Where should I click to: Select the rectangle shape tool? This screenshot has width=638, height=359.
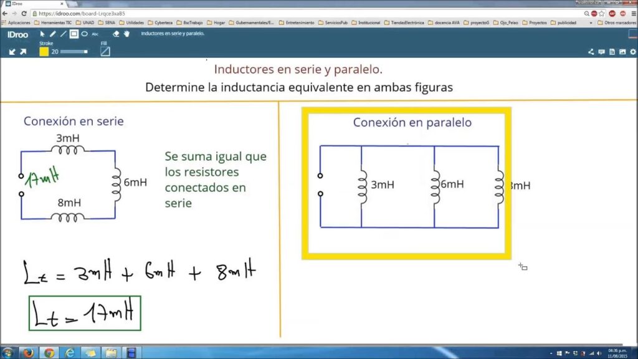pos(74,34)
